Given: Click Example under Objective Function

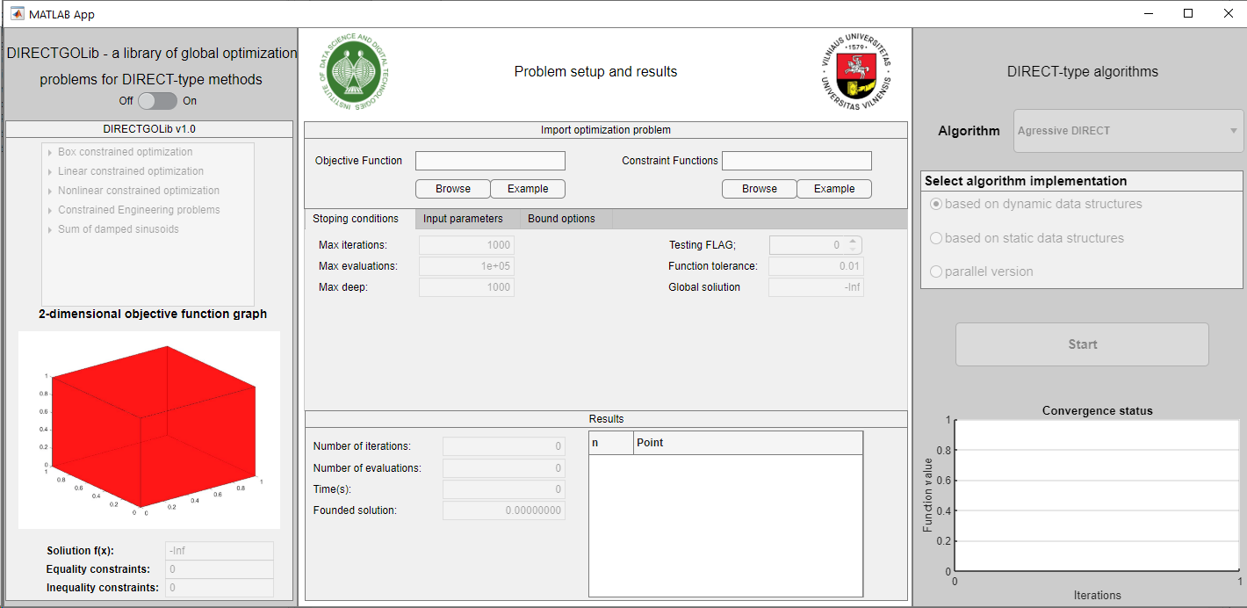Looking at the screenshot, I should click(x=528, y=189).
